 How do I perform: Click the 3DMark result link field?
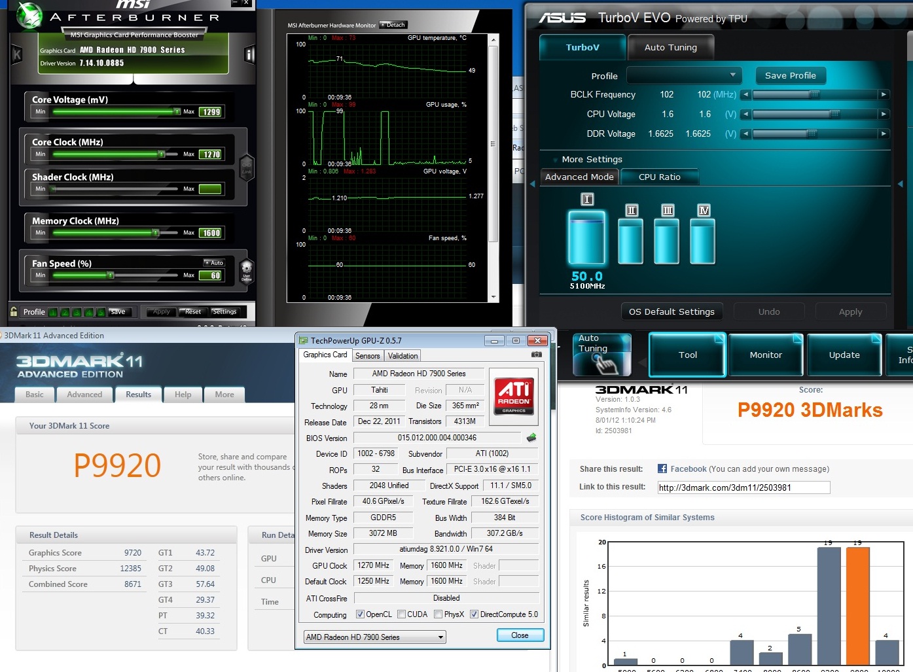[744, 487]
